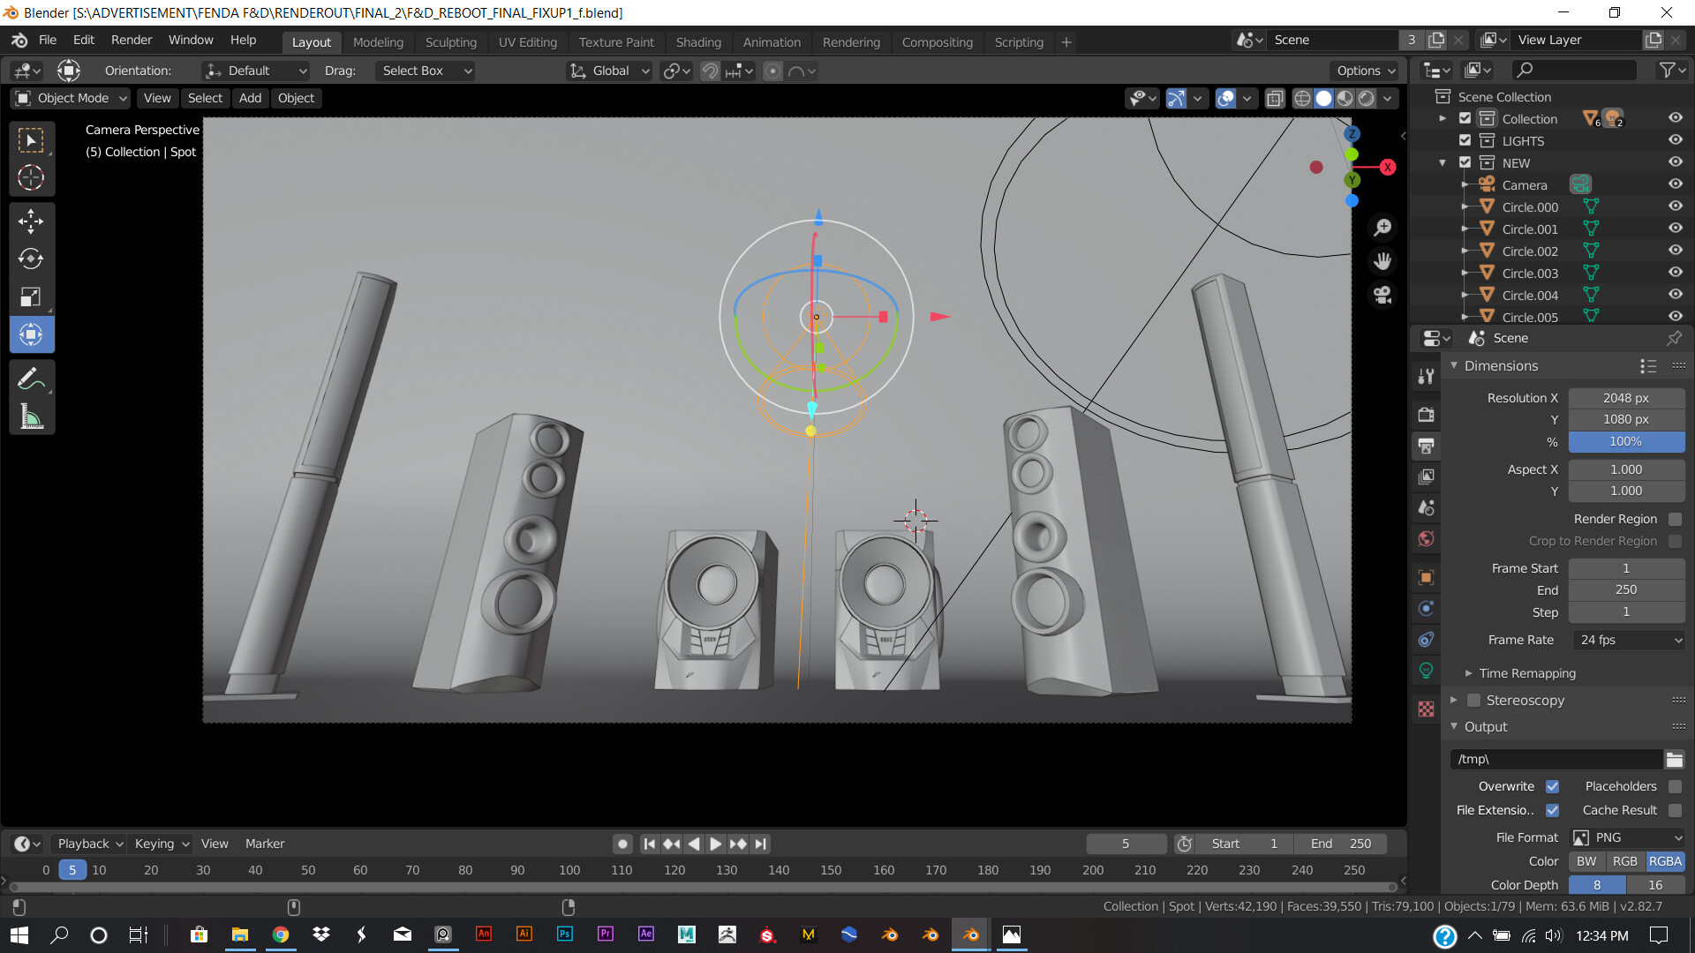
Task: Select the Scale tool
Action: tap(31, 296)
